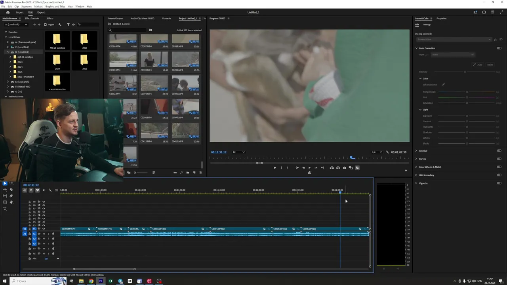The height and width of the screenshot is (285, 507).
Task: Toggle V2 track visibility eye
Action: coord(44,225)
